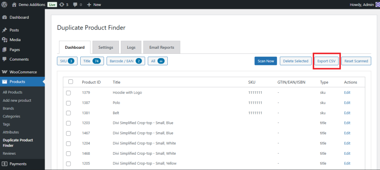Click the Product ID column header
The width and height of the screenshot is (380, 170).
click(x=91, y=82)
